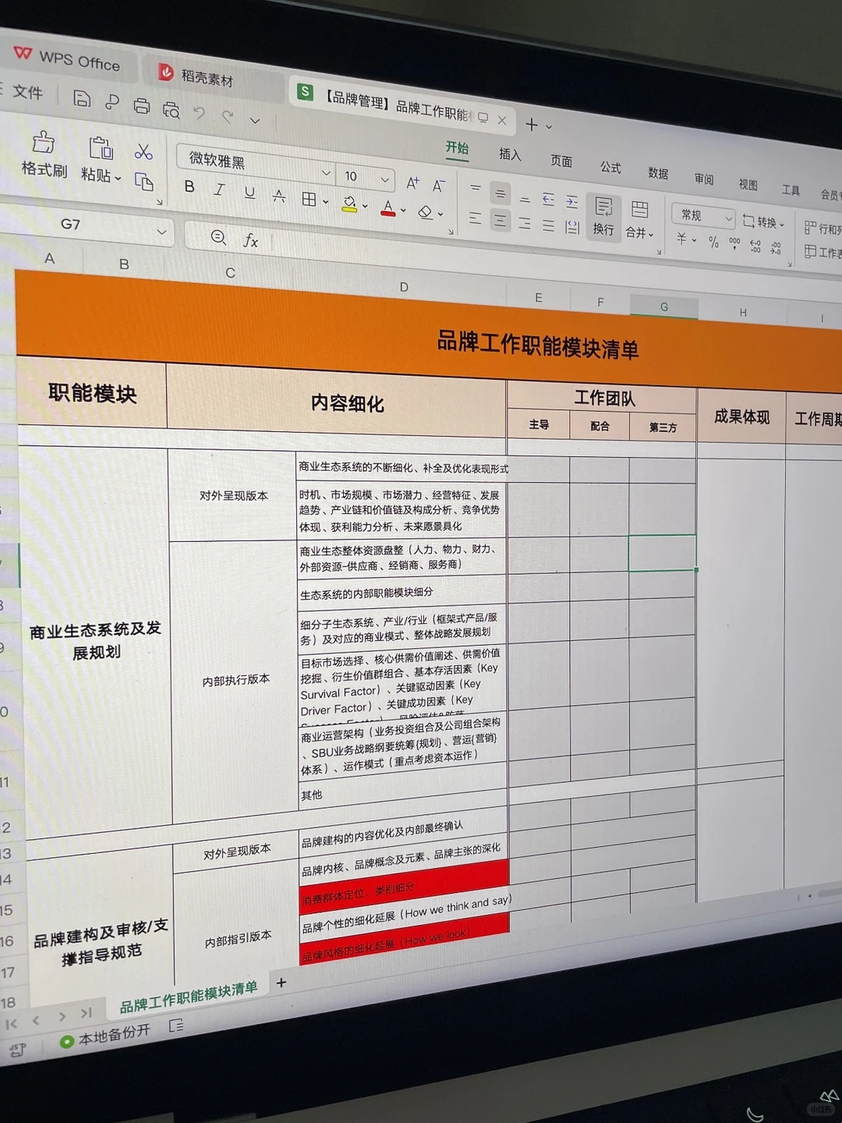Open the 文件 menu
Image resolution: width=842 pixels, height=1123 pixels.
tap(30, 93)
